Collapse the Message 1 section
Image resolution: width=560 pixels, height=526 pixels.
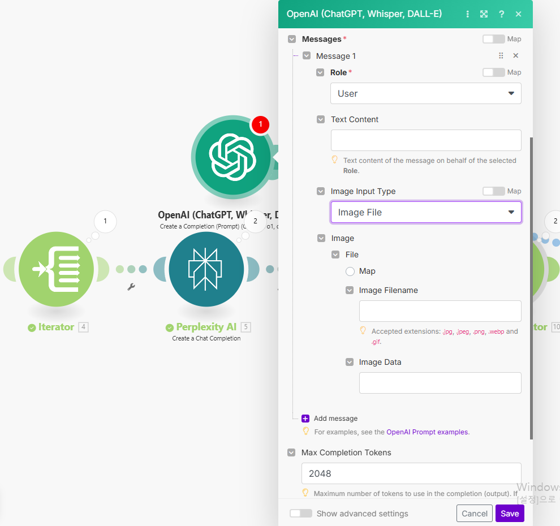tap(307, 56)
